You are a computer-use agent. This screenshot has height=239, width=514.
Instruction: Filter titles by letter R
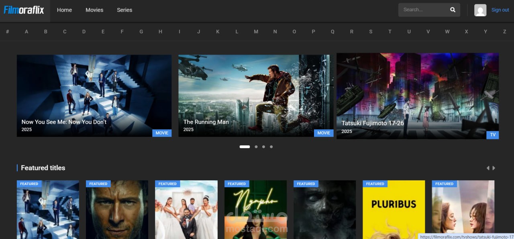352,31
